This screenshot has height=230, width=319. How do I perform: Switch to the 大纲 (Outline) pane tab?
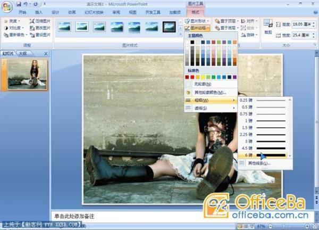(22, 54)
